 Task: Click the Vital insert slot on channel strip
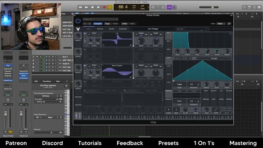click(x=8, y=65)
